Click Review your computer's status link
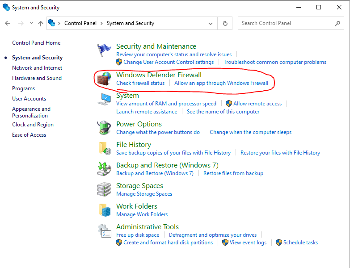The width and height of the screenshot is (350, 268). (174, 54)
